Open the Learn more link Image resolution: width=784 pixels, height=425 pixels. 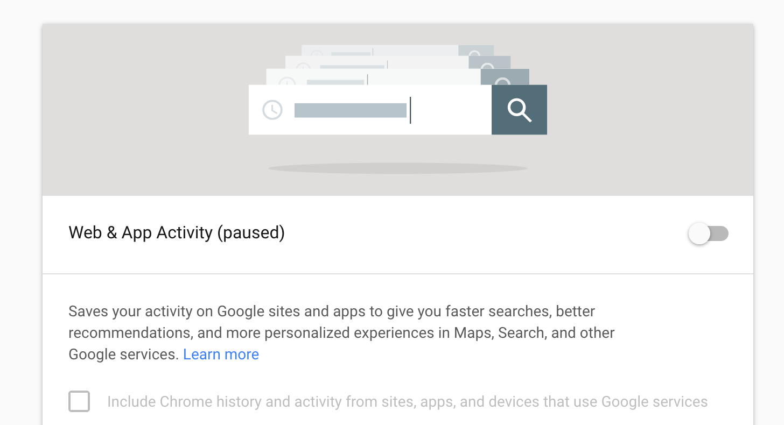tap(221, 355)
